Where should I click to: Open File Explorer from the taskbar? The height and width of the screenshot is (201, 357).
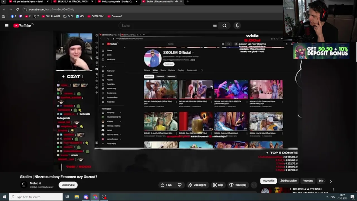[77, 197]
